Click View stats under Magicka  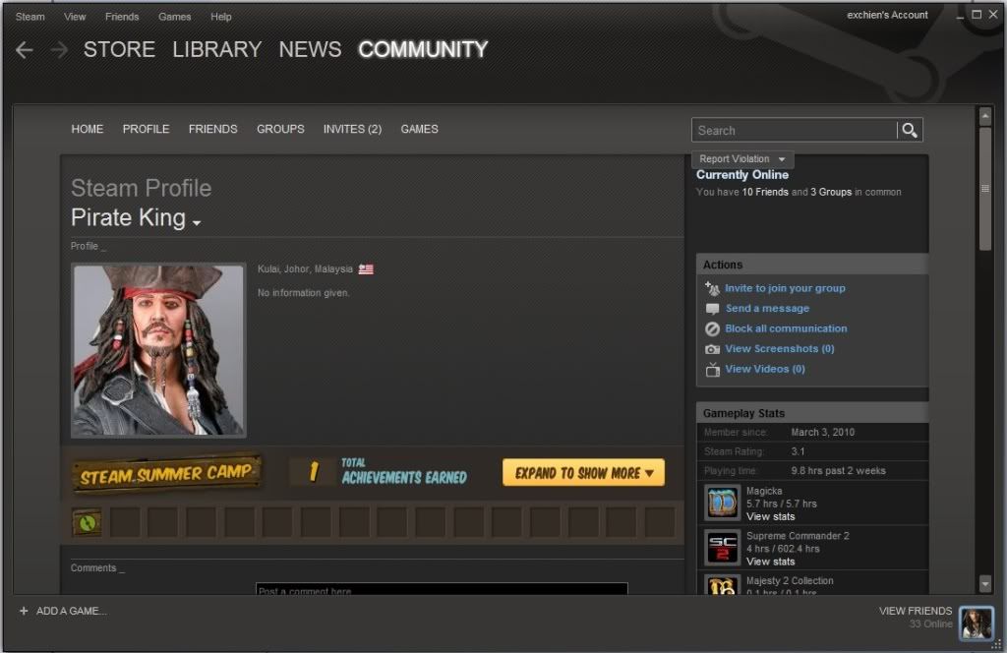(x=770, y=516)
